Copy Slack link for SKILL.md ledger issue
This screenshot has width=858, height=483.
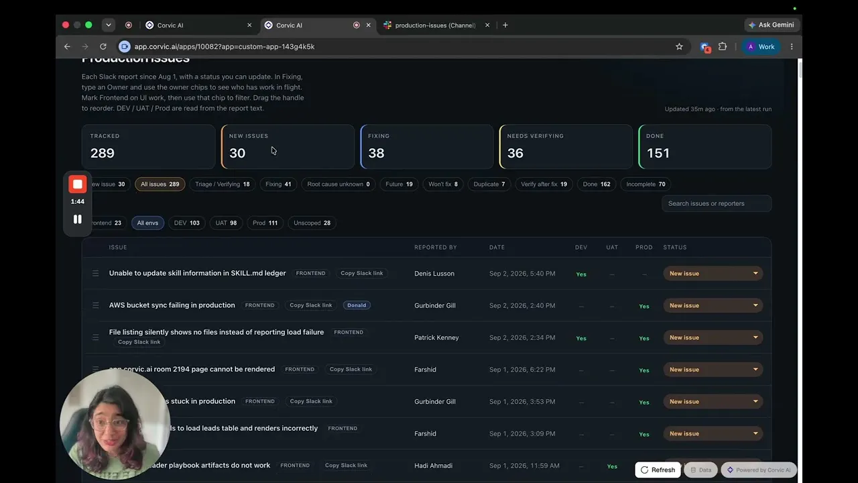362,273
